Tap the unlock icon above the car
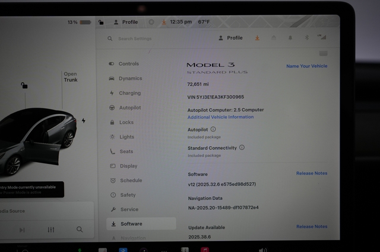Viewport: 380px width, 252px height. 24,85
